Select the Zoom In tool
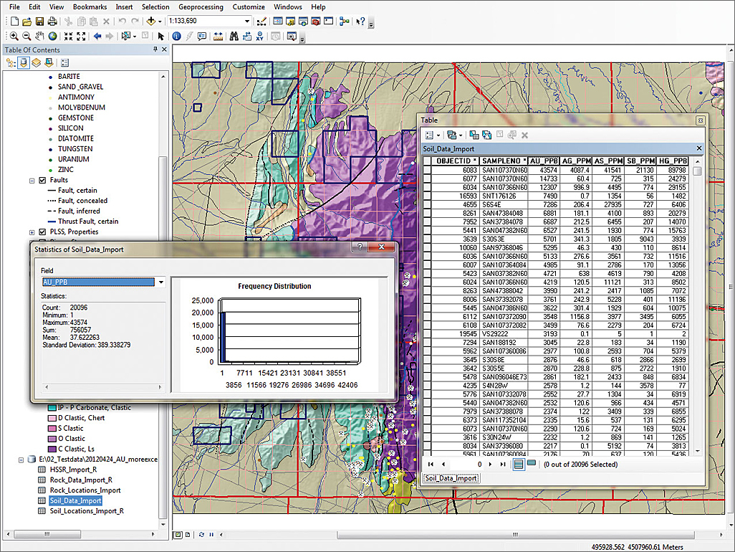735x552 pixels. [14, 36]
